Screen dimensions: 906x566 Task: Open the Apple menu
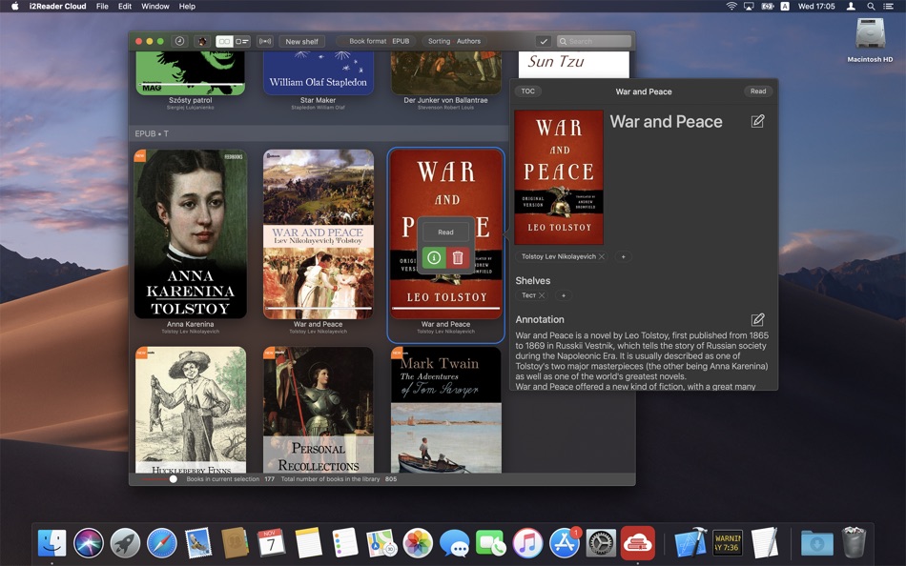(15, 7)
